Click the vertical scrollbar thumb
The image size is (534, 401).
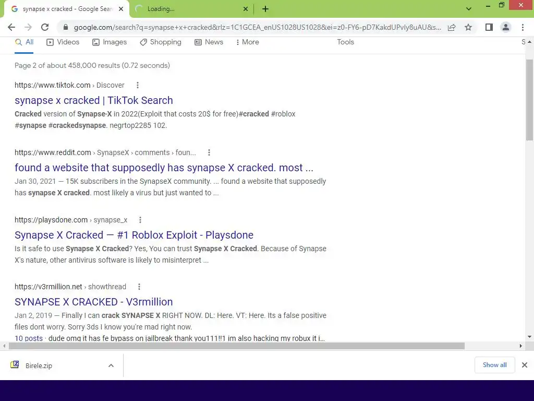click(529, 100)
